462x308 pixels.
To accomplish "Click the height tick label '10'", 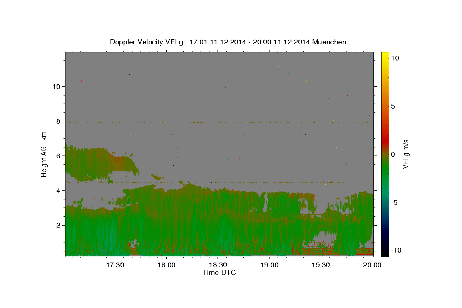I will click(x=57, y=86).
